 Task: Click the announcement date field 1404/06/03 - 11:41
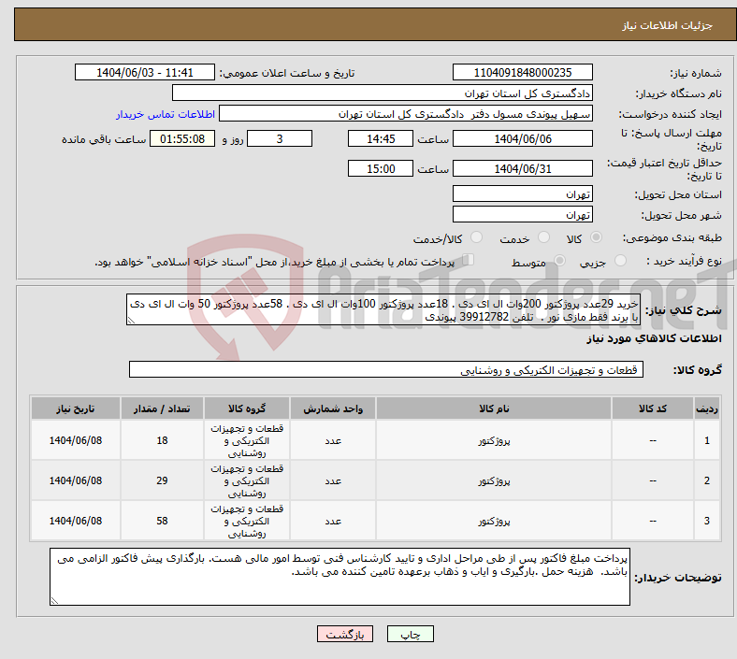[x=145, y=72]
